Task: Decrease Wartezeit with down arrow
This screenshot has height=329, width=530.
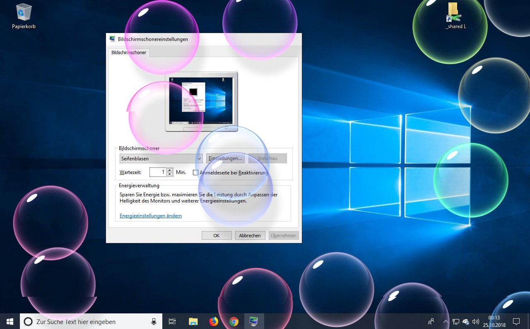Action: coord(169,174)
